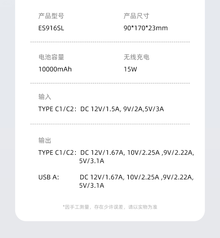Viewport: 220px width, 238px height.
Task: Select the USB A output line starting DC 12V/1.67A
Action: pos(136,177)
